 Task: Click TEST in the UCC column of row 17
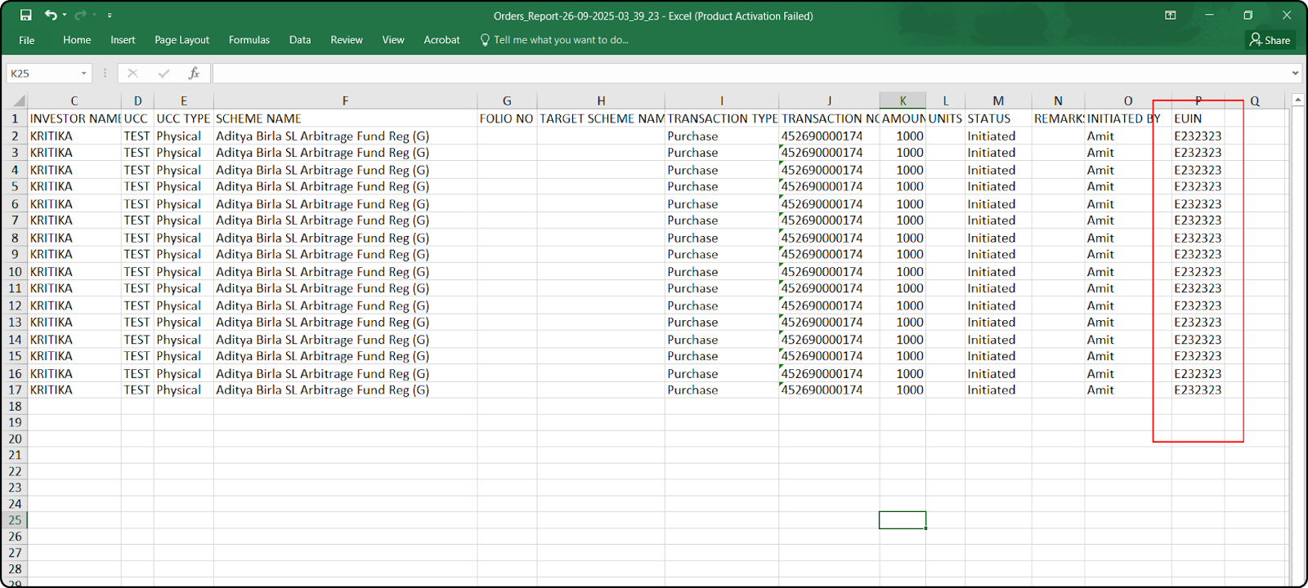click(x=137, y=390)
